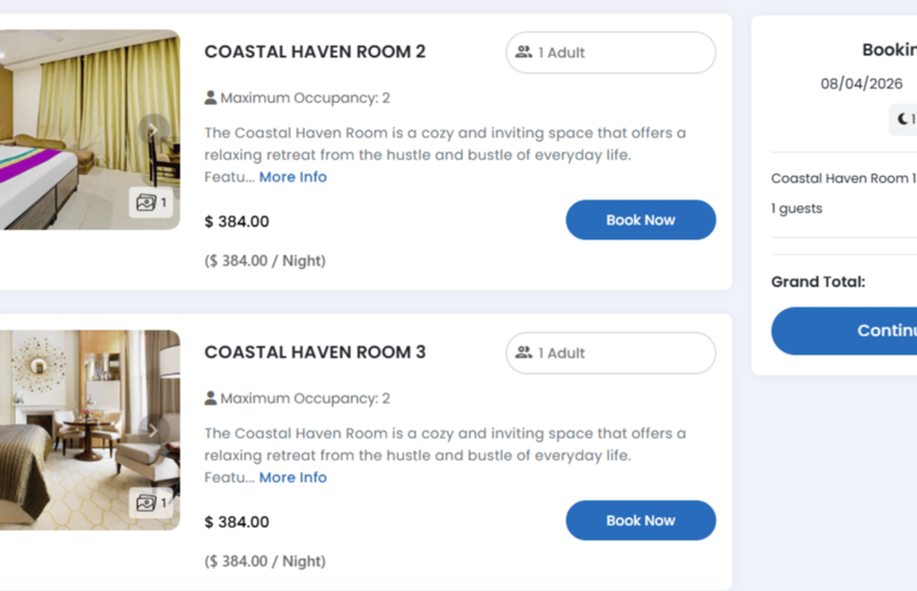The width and height of the screenshot is (917, 591).
Task: Click moon nights icon in Booking panel
Action: tap(903, 119)
